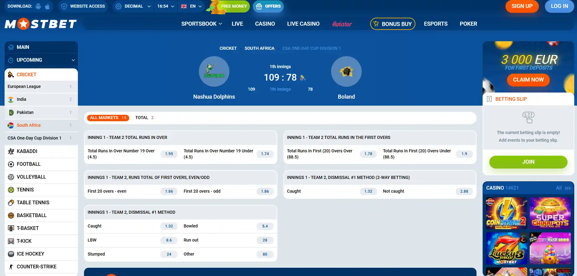
Task: Expand the Upcoming section chevron
Action: 73,60
